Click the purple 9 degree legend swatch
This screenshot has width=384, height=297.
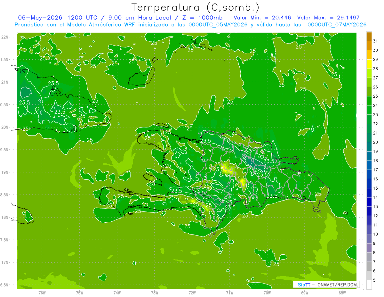(x=369, y=239)
